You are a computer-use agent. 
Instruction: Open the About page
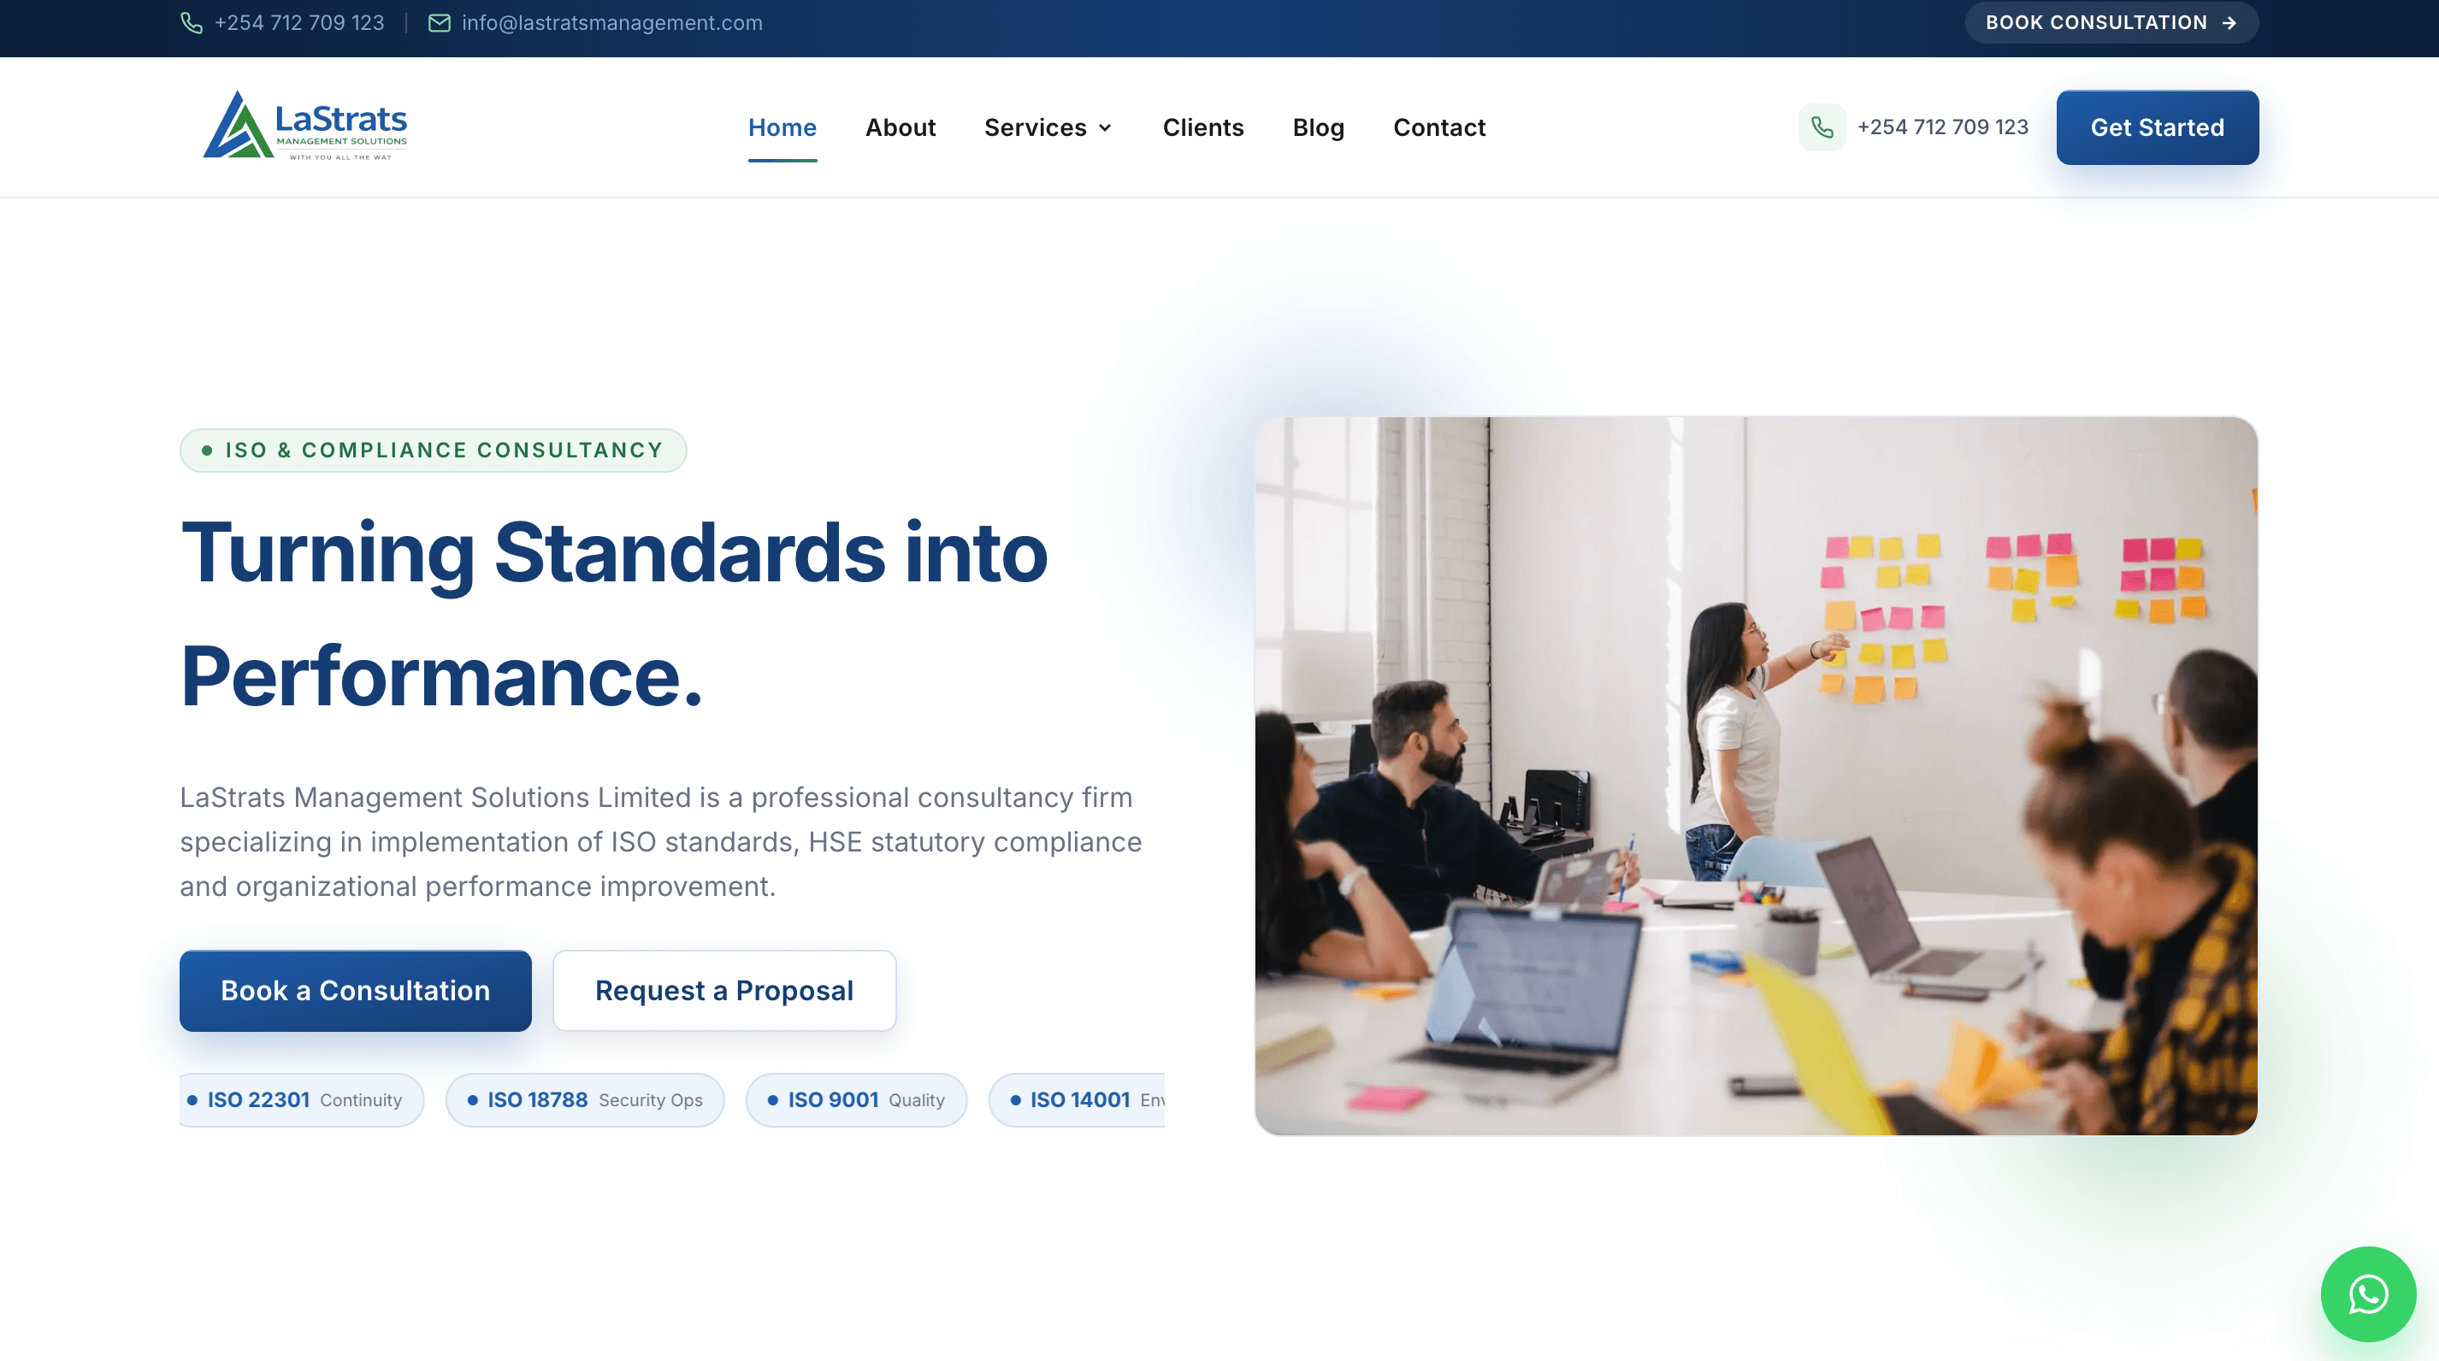(901, 127)
